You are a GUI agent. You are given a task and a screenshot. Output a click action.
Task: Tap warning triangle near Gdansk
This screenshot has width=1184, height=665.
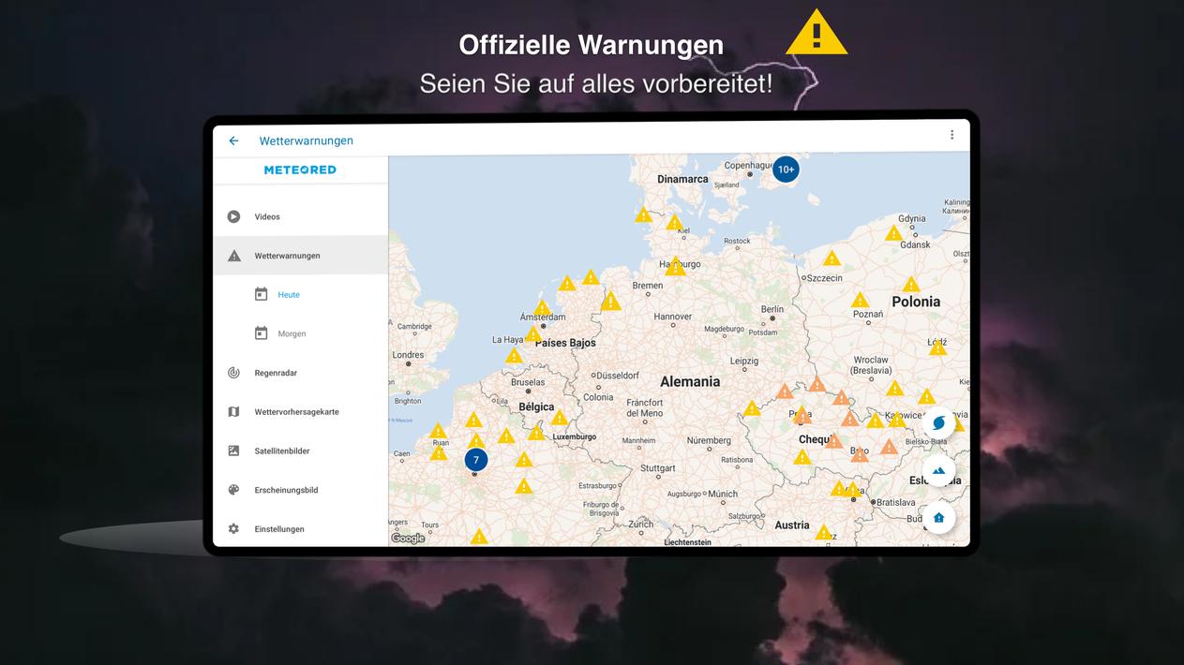[894, 233]
